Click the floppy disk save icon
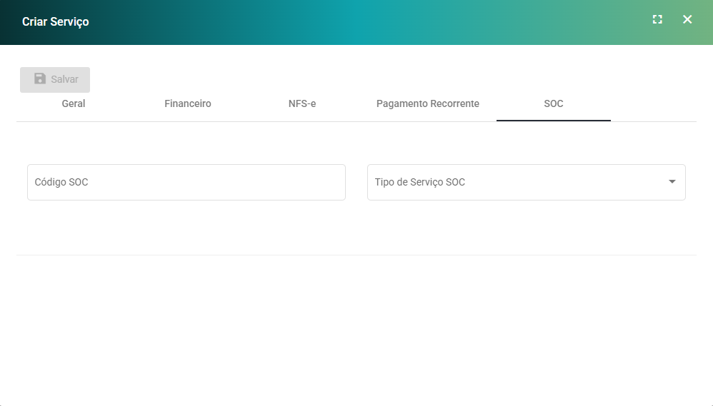713x406 pixels. (40, 79)
